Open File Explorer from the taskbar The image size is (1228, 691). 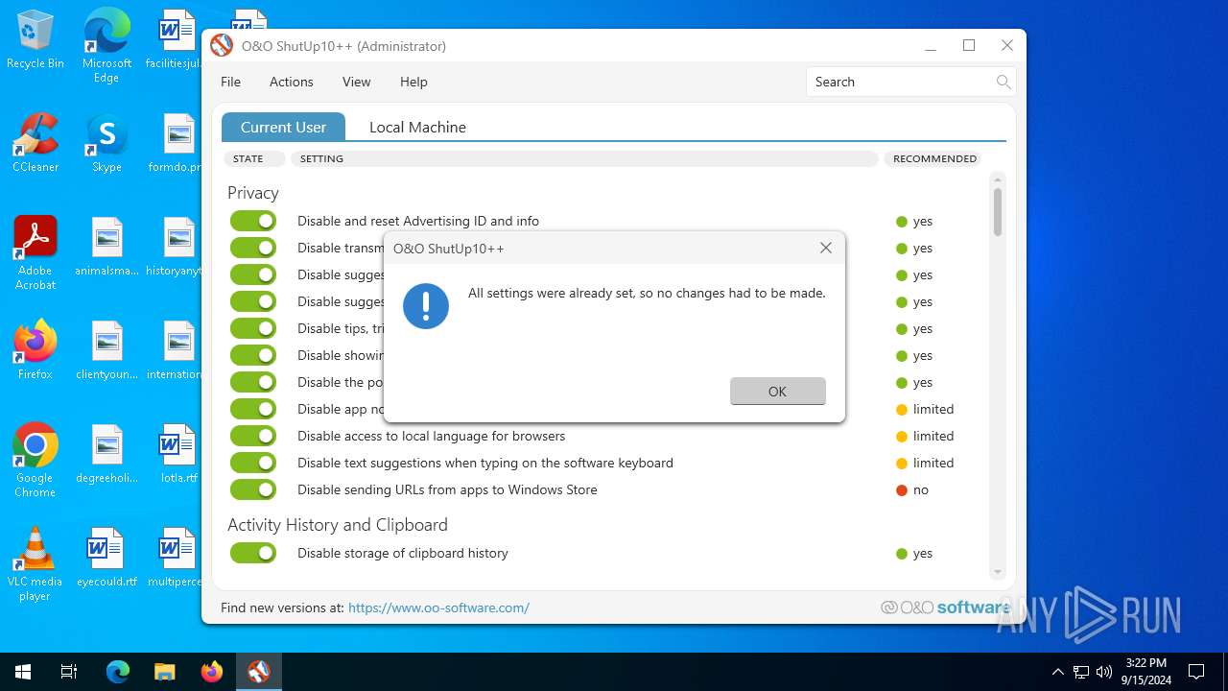click(x=165, y=672)
